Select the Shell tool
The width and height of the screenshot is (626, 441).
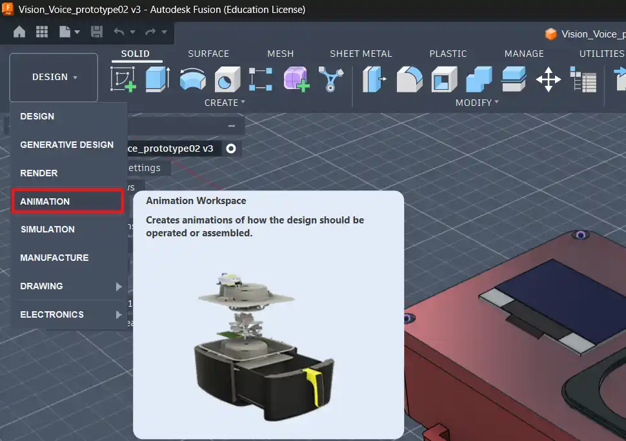[444, 79]
